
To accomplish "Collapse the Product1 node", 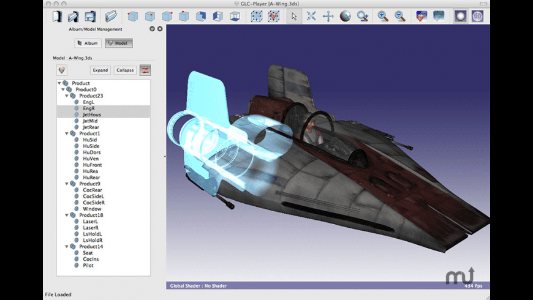I will (x=67, y=133).
